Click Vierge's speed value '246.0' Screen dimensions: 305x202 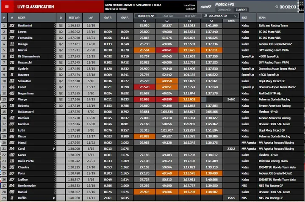point(231,100)
